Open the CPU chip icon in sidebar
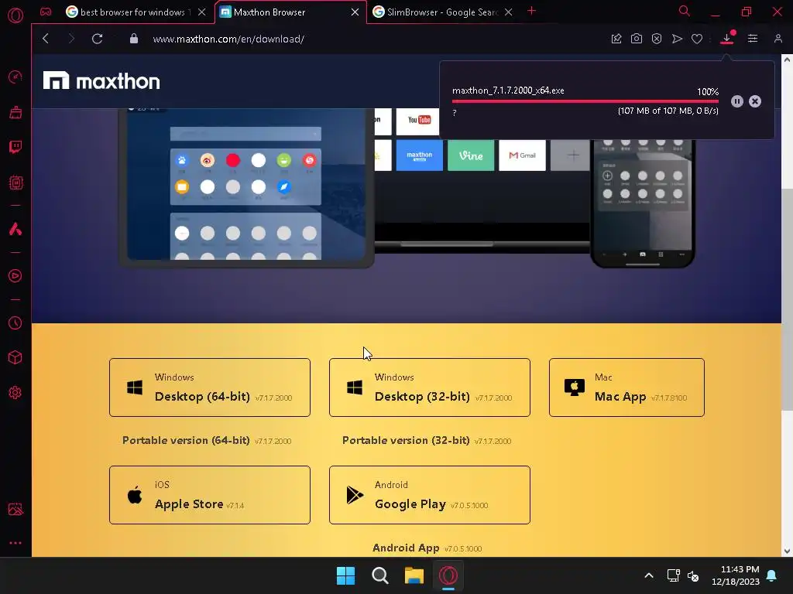The image size is (793, 594). click(15, 183)
